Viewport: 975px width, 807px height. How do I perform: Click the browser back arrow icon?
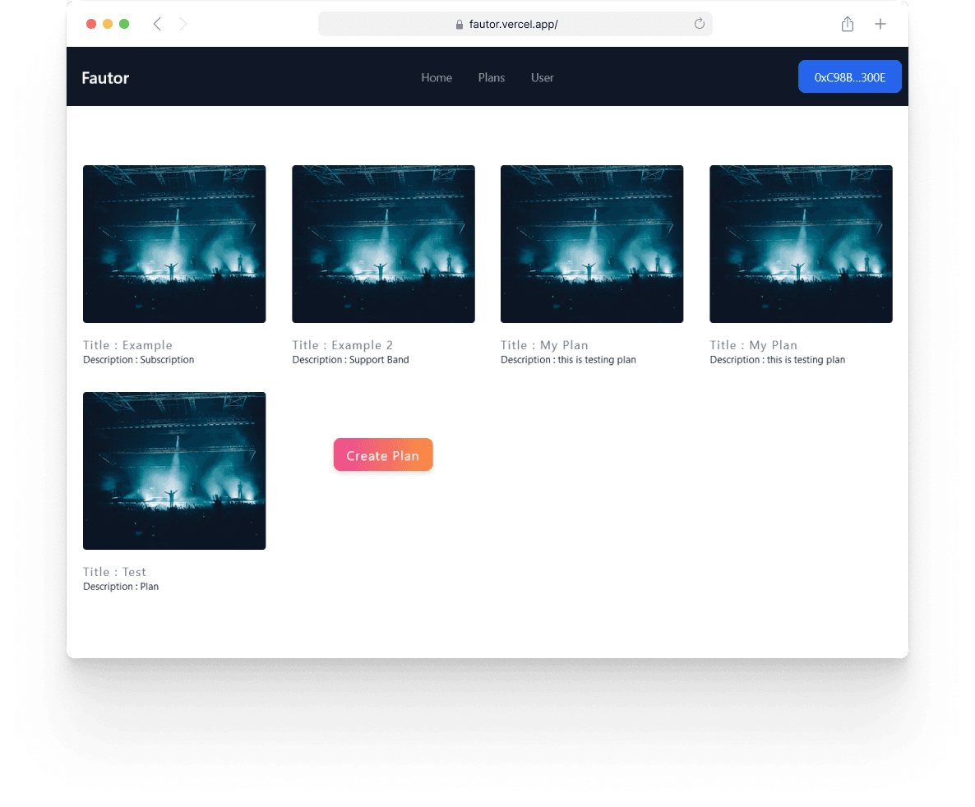[x=157, y=24]
